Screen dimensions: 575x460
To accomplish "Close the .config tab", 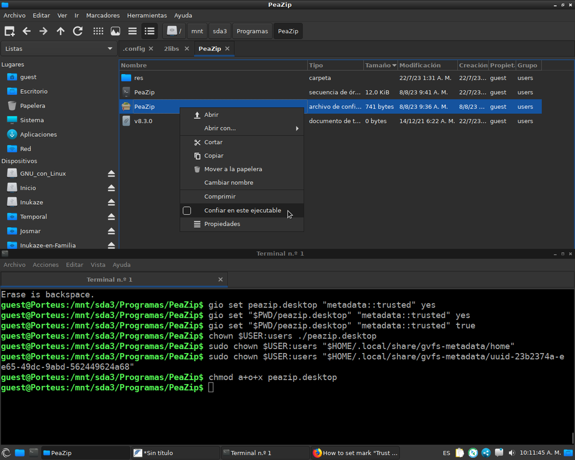I will (x=151, y=49).
